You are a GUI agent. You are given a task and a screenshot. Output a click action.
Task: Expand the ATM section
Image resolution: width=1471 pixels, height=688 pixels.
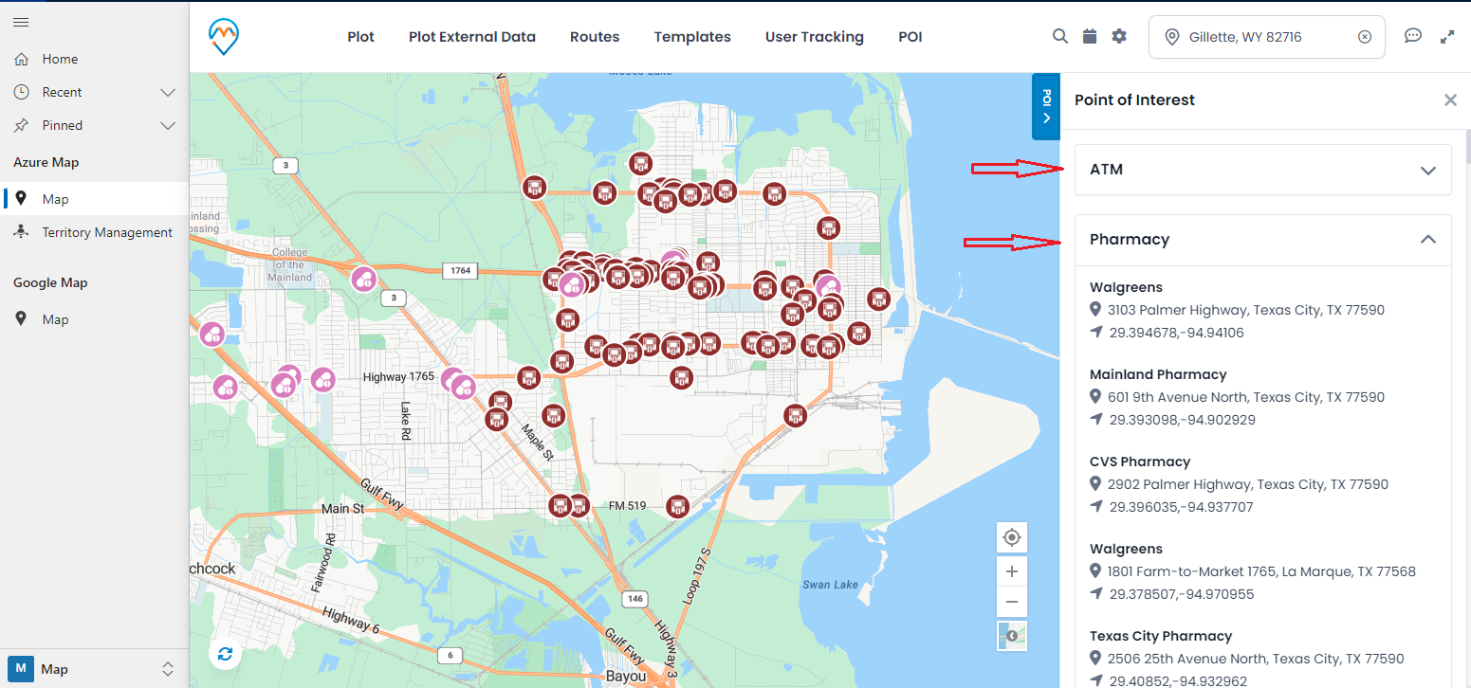(x=1262, y=170)
